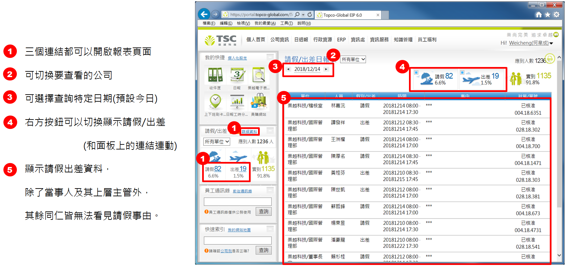Click the printer icon beside 應到人數
The image size is (569, 270).
tap(550, 59)
